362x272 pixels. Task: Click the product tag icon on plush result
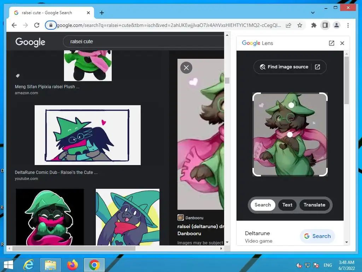click(18, 76)
